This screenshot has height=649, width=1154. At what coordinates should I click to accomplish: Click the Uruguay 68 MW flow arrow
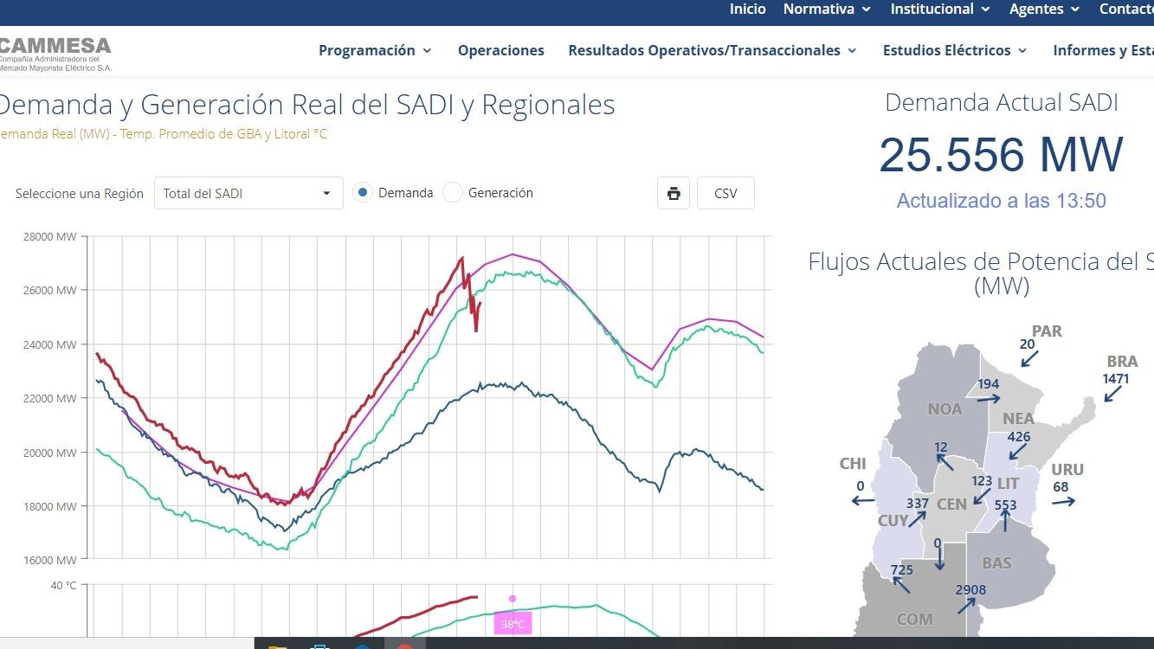[1064, 501]
